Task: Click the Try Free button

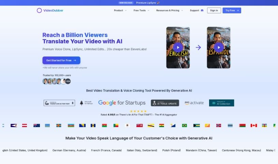Action: [x=232, y=11]
